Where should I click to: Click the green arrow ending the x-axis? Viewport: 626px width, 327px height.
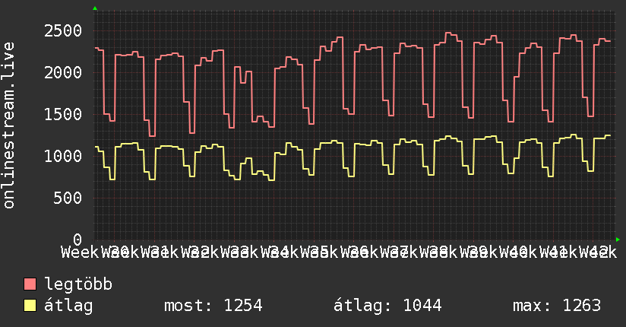coord(618,240)
